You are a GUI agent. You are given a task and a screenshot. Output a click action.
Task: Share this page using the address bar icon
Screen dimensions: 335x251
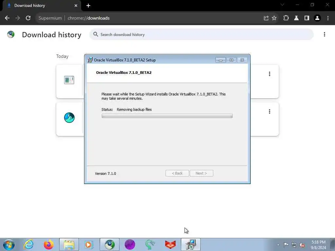(266, 18)
